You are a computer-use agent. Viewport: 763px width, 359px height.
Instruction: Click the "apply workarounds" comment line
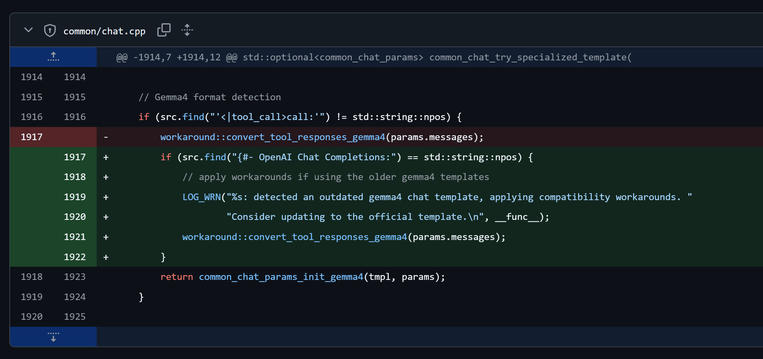pos(336,177)
